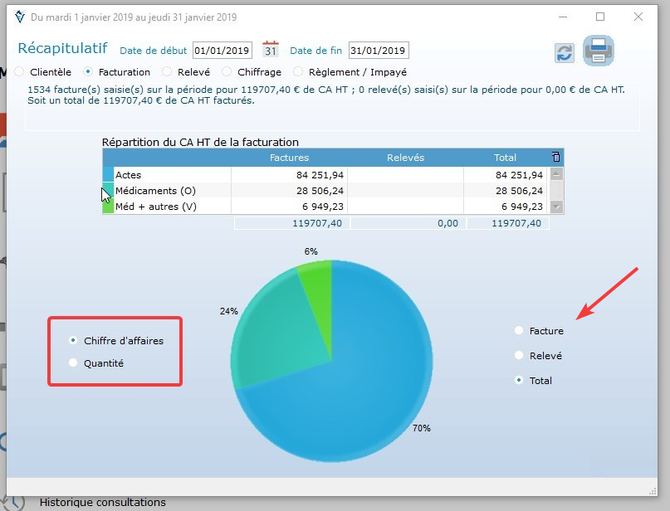Screen dimensions: 670x511
Task: Select the Médicaments (O) row label
Action: pos(155,191)
